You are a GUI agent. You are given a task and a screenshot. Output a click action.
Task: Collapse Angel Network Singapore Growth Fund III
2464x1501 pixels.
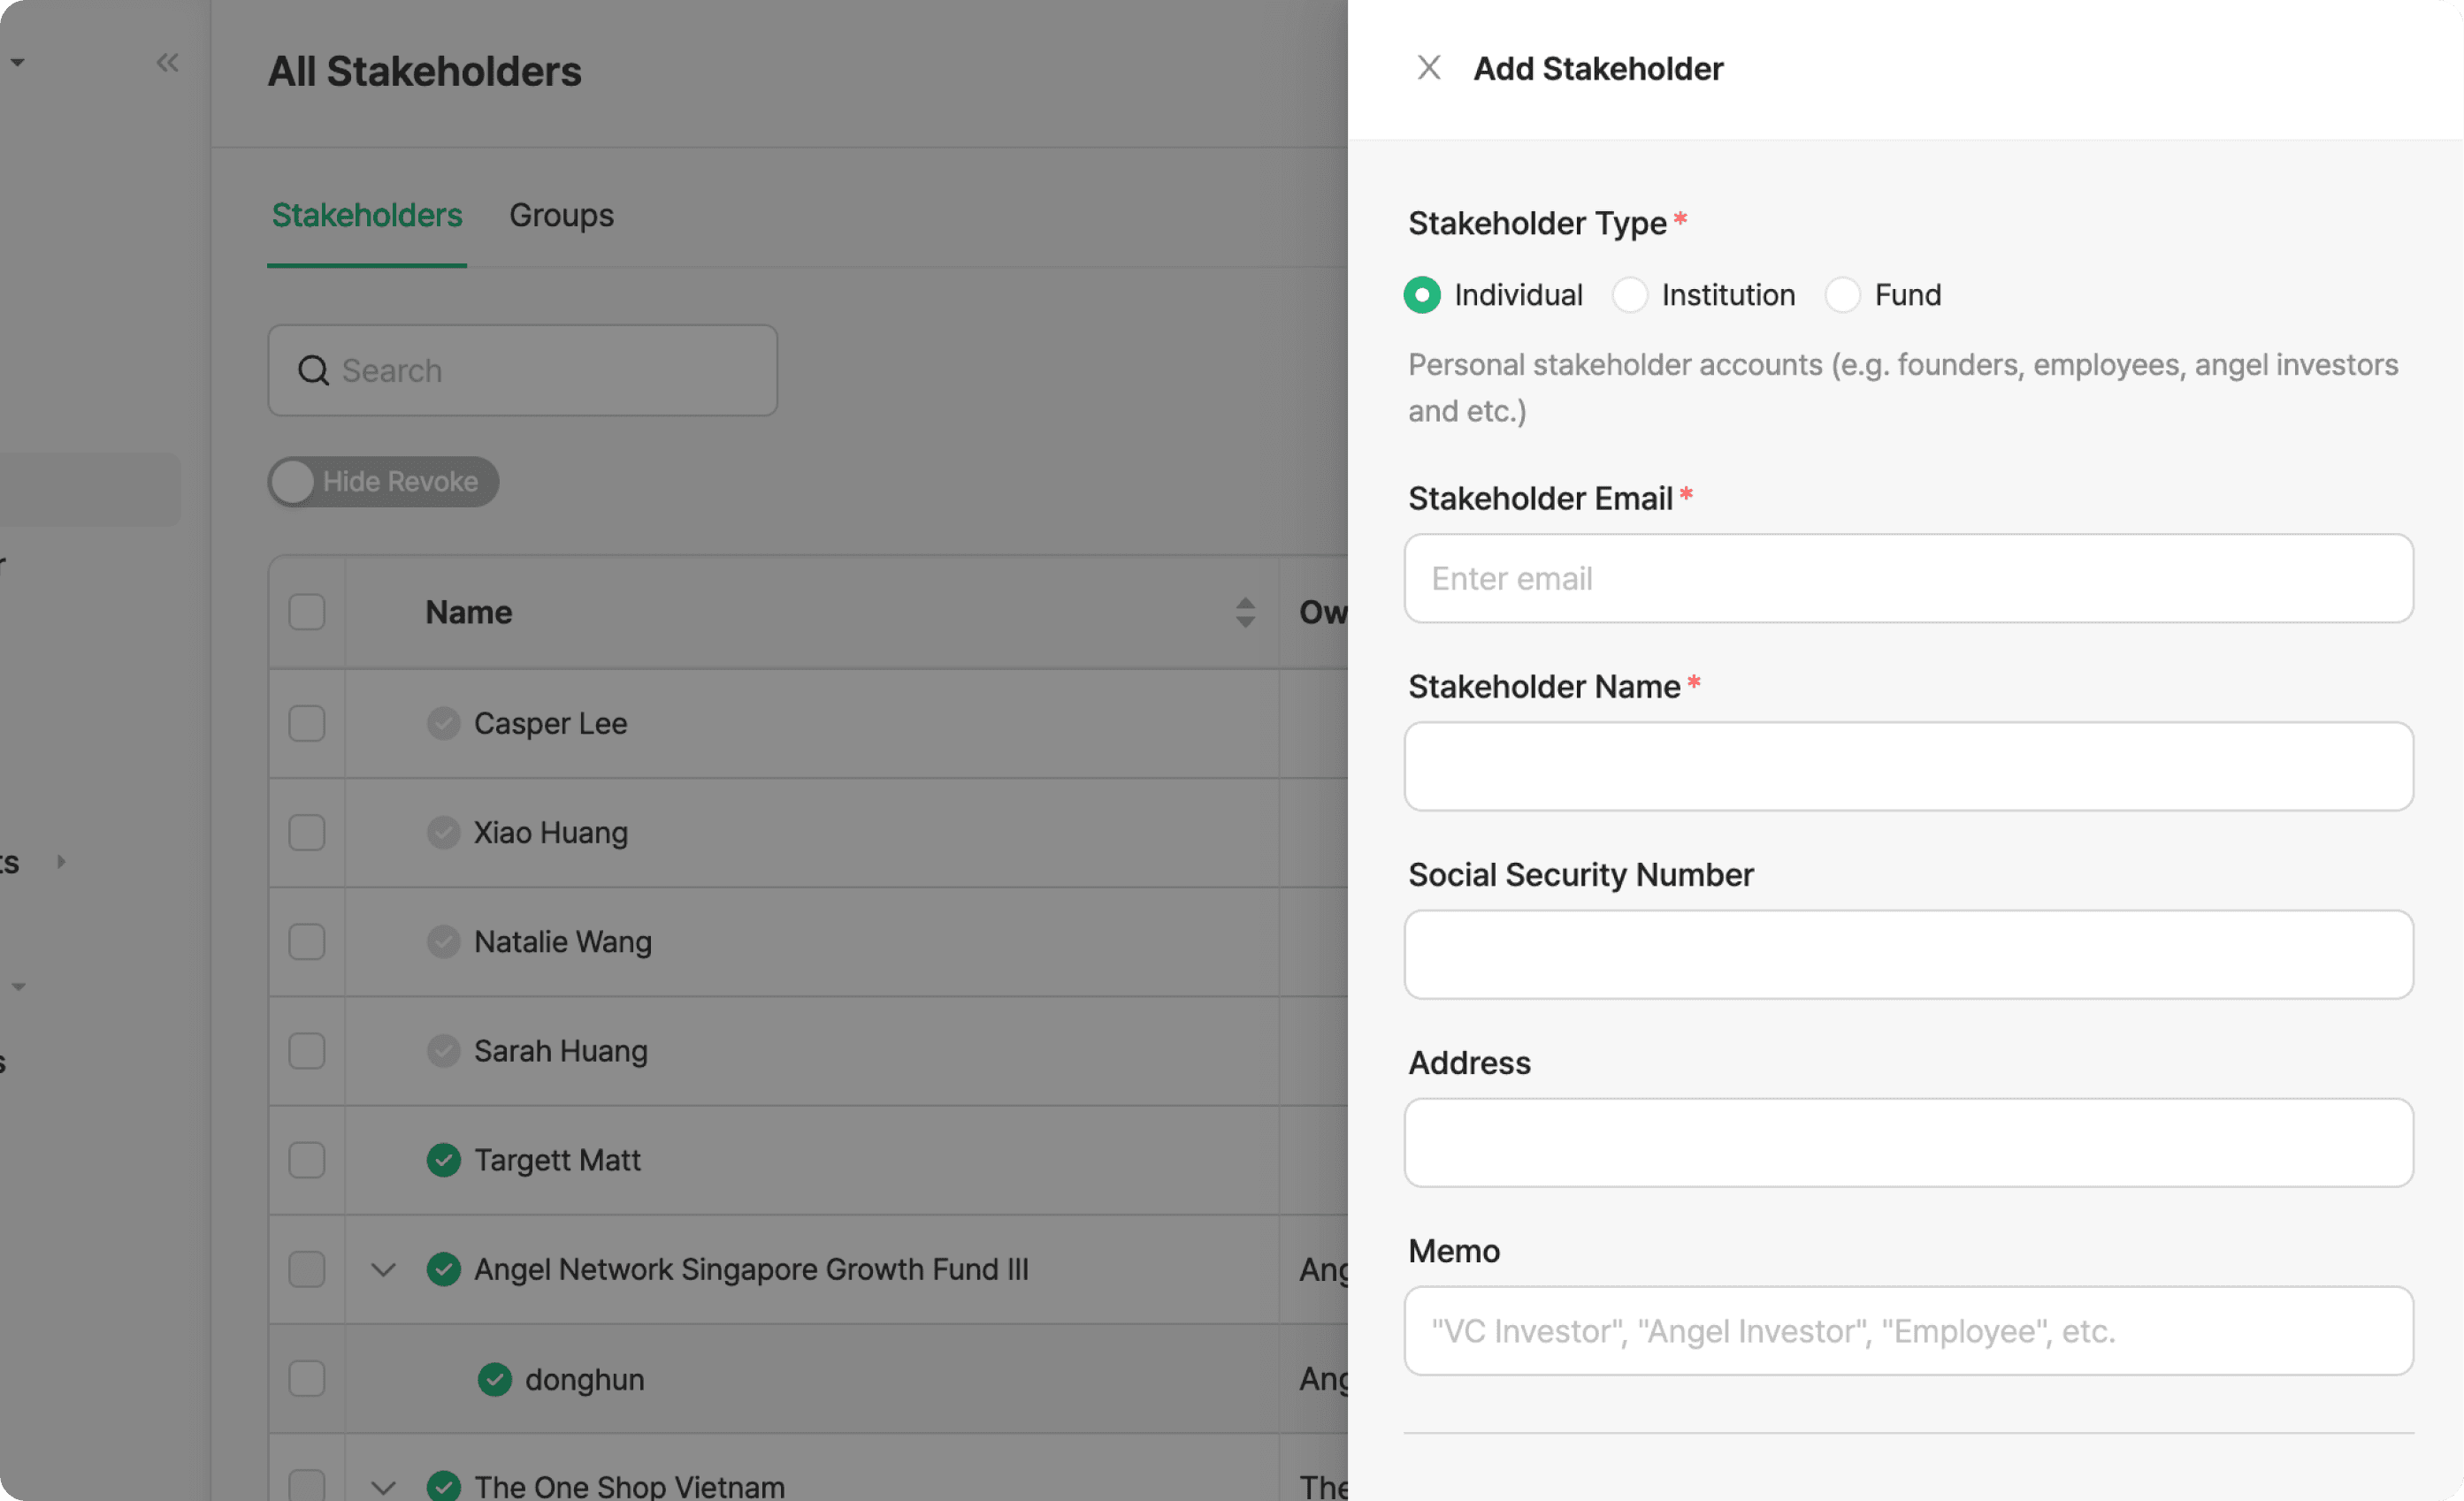click(382, 1269)
